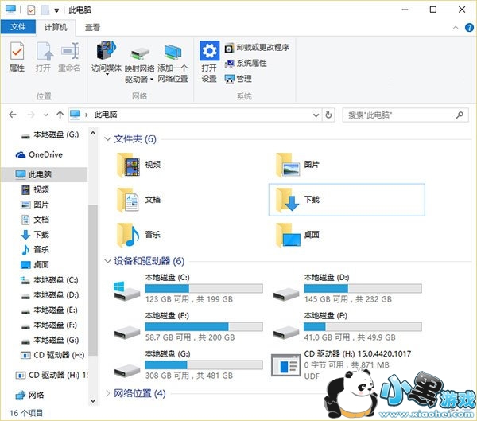Click the title bar properties checkmark icon
Viewport: 477px width, 421px height.
pos(31,10)
